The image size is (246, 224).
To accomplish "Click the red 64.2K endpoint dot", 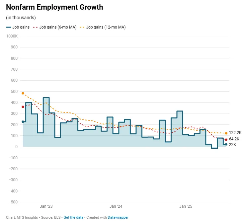I will pos(226,139).
